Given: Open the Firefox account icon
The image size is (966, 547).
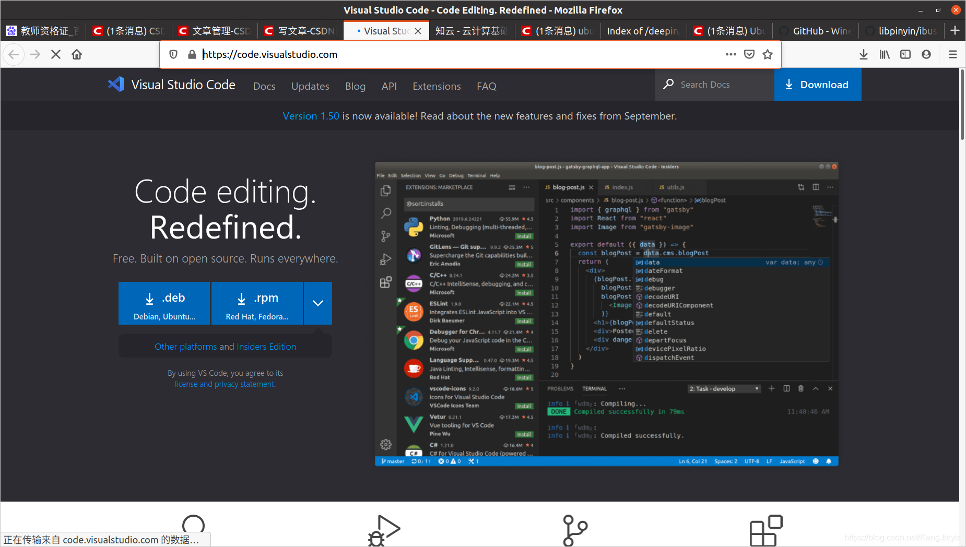Looking at the screenshot, I should (926, 54).
